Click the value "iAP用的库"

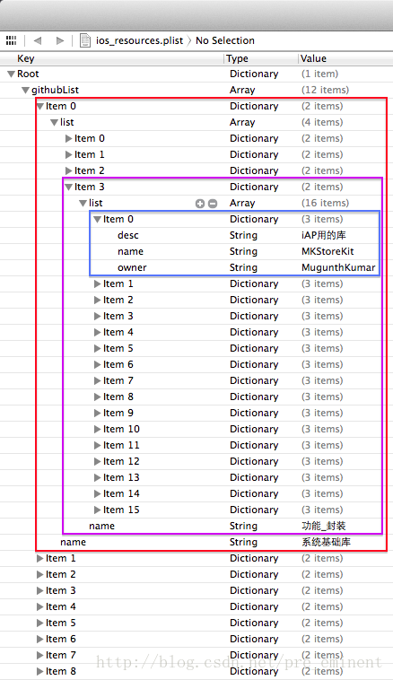[x=324, y=235]
